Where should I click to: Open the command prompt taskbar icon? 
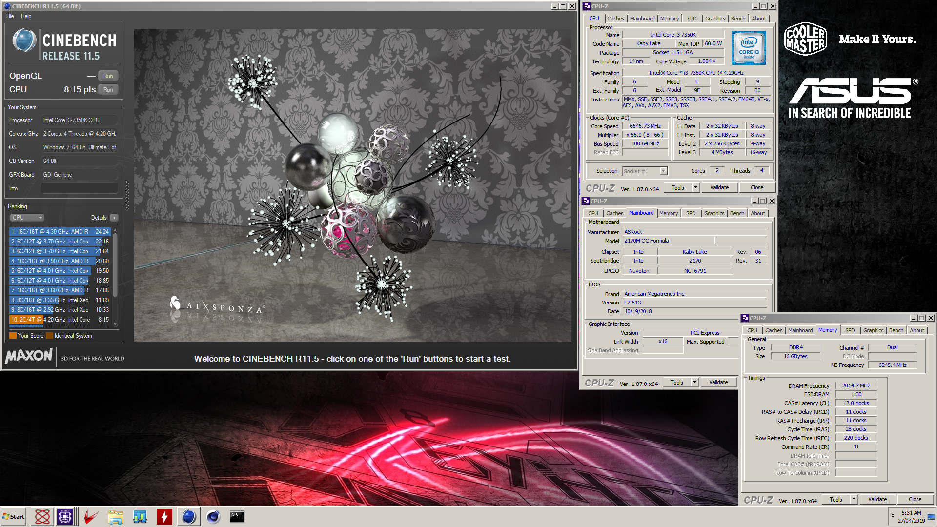pos(237,517)
